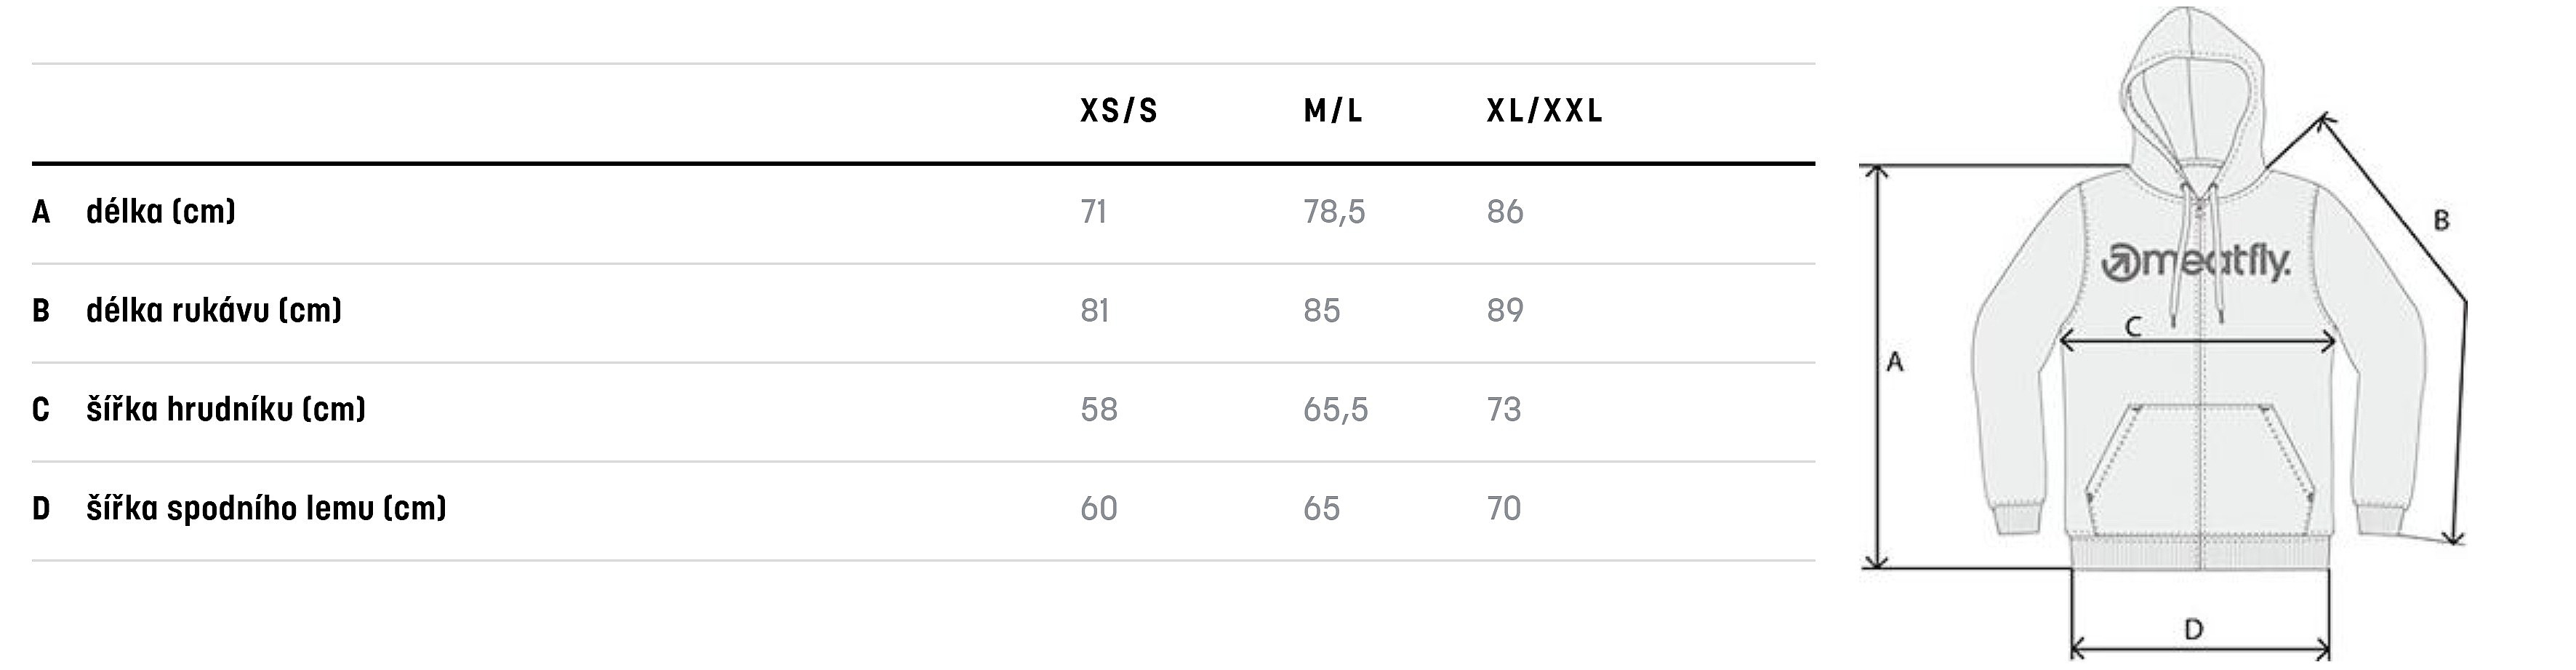Click the 89 sleeve value for XL/XXL

pyautogui.click(x=1505, y=311)
